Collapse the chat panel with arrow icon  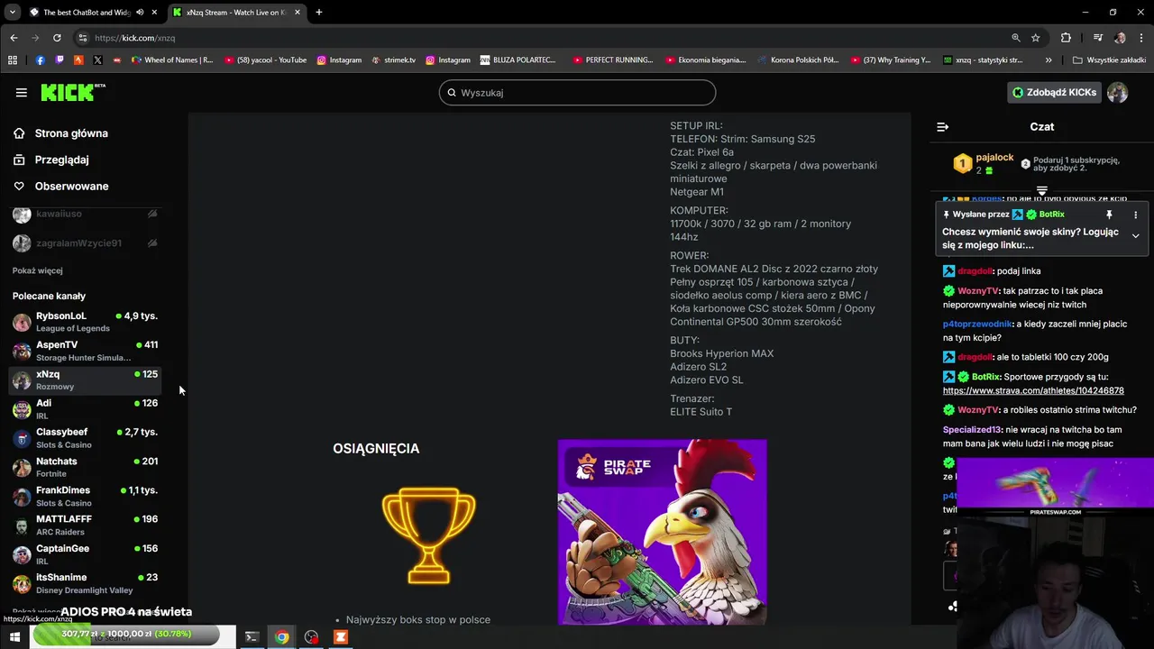[942, 127]
